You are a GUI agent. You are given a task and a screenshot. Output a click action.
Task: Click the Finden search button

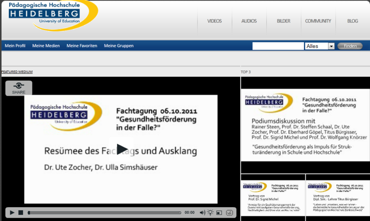pyautogui.click(x=350, y=46)
